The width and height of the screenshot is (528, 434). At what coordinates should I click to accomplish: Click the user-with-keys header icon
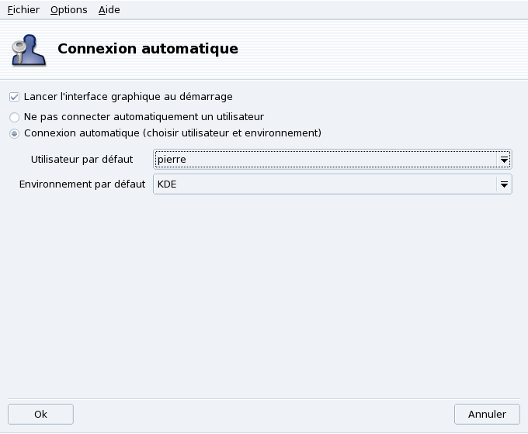27,49
